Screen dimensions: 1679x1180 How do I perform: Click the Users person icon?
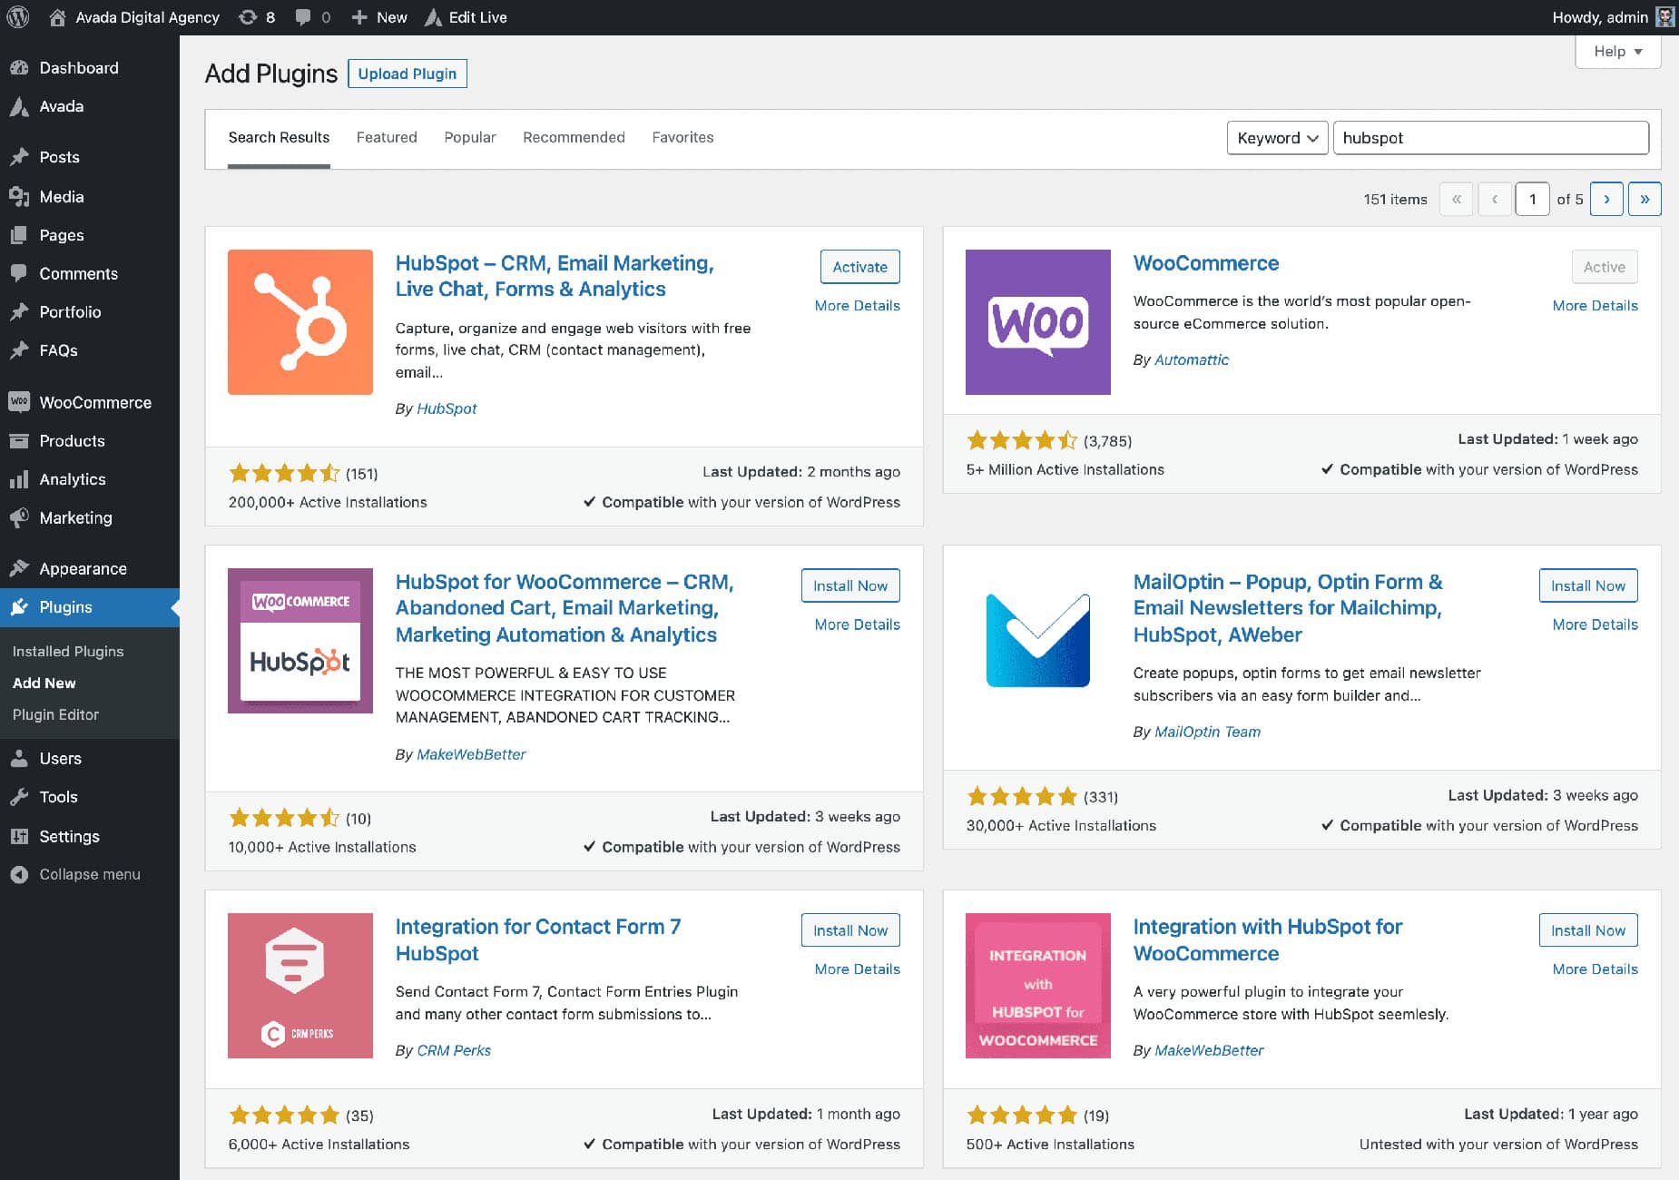point(19,759)
